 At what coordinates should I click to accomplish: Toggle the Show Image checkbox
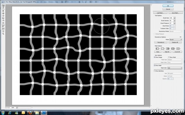point(154,57)
